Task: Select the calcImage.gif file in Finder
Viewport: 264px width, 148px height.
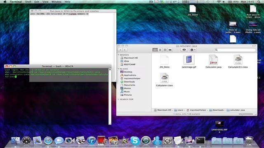Action: point(189,60)
